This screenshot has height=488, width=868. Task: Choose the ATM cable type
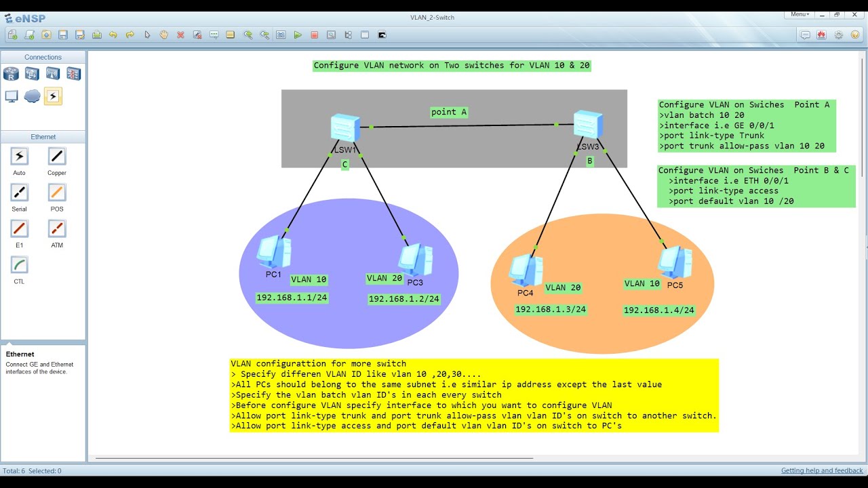click(57, 228)
